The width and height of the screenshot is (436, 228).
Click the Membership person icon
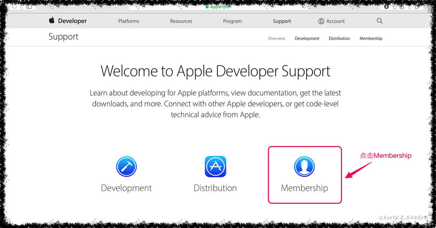(x=305, y=166)
